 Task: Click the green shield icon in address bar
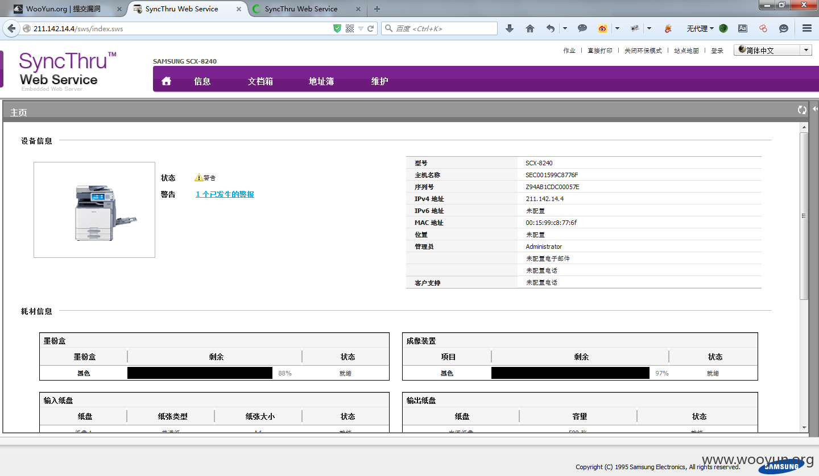(337, 28)
